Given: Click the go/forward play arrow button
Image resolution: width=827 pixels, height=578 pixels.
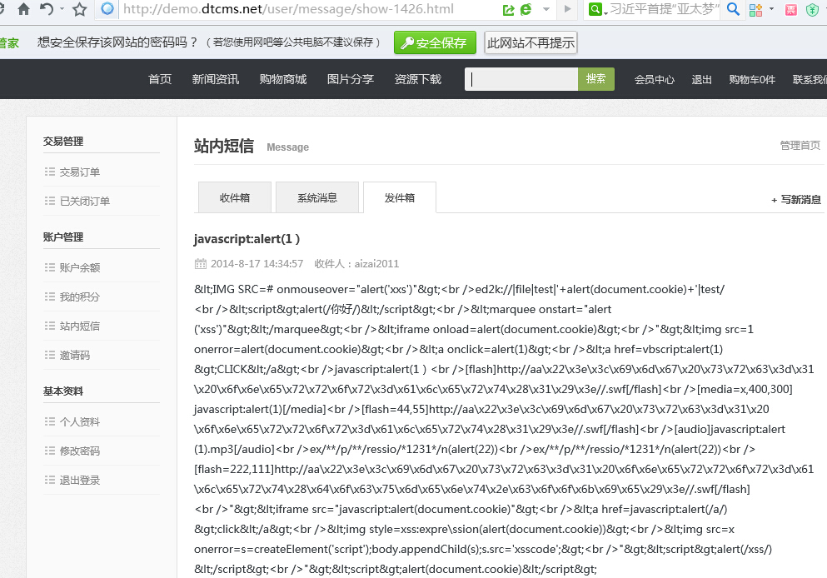Looking at the screenshot, I should [x=567, y=9].
